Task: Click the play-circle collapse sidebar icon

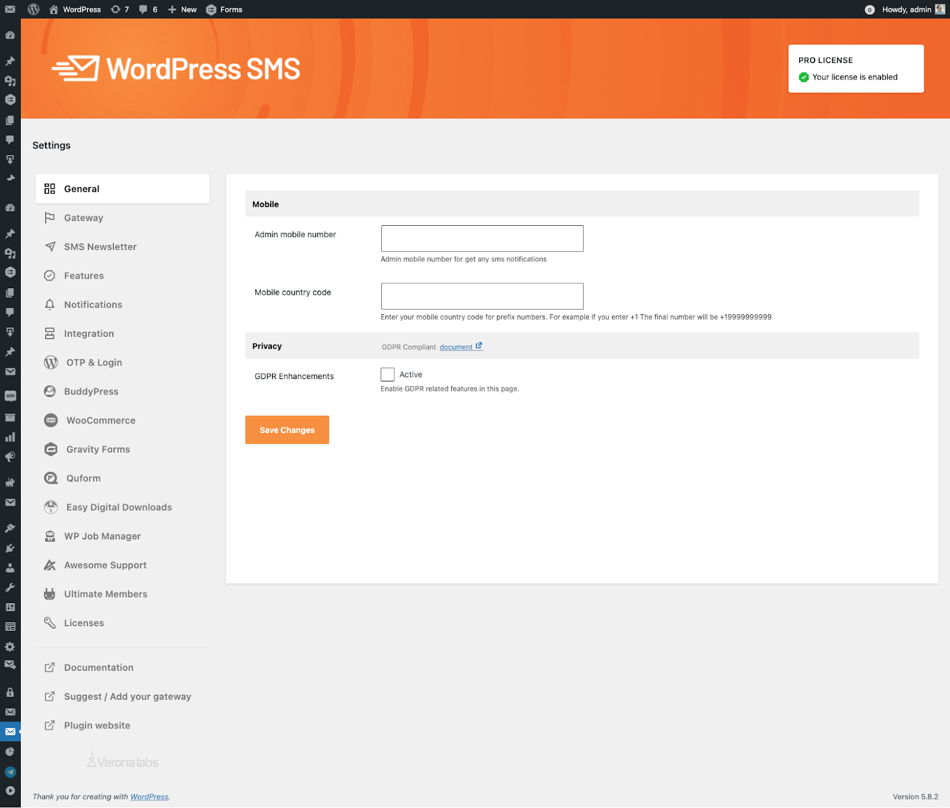Action: click(x=10, y=791)
